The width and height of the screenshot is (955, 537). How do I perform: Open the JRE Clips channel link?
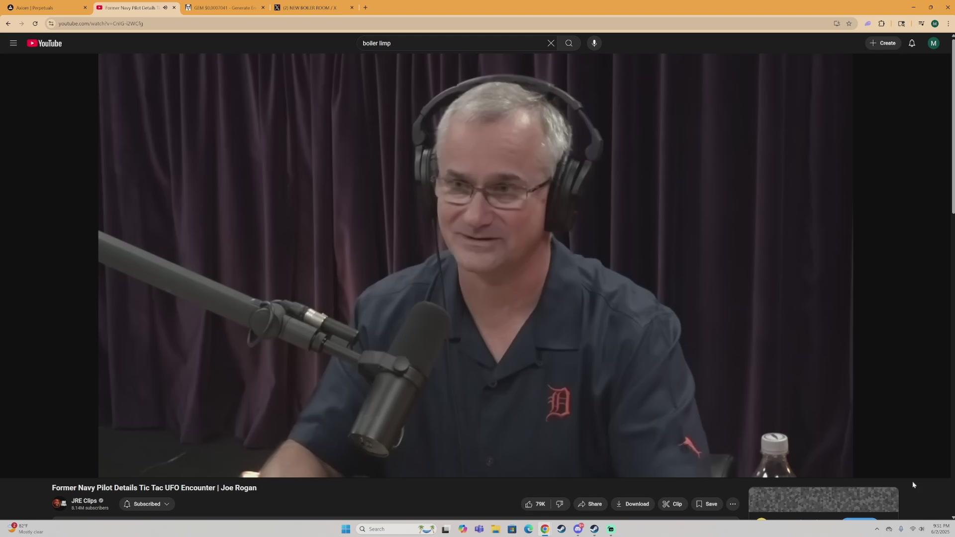coord(84,501)
